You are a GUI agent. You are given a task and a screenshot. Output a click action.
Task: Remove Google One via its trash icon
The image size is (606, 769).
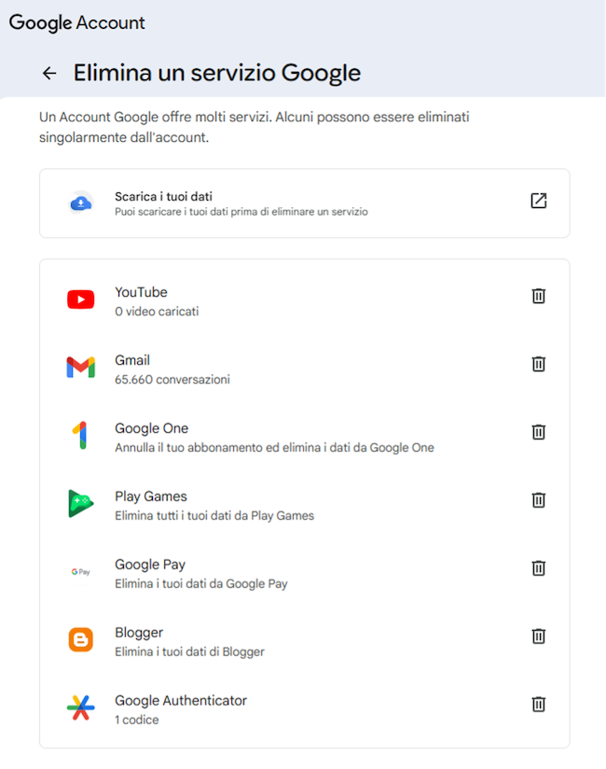(x=538, y=432)
